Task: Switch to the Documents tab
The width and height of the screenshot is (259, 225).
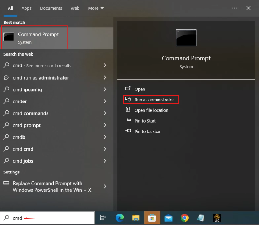Action: point(51,8)
